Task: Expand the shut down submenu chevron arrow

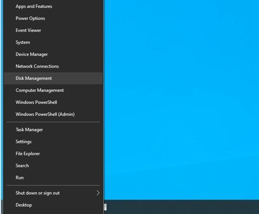Action: pyautogui.click(x=98, y=193)
